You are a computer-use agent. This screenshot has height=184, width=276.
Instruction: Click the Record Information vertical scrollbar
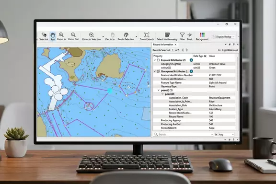[237, 74]
